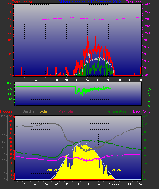Click the E wind direction letter
The height and width of the screenshot is (189, 159).
[x=149, y=100]
